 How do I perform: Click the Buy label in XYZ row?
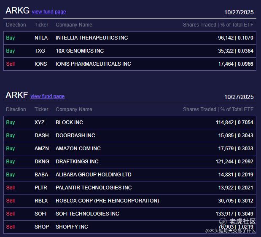[x=11, y=122]
